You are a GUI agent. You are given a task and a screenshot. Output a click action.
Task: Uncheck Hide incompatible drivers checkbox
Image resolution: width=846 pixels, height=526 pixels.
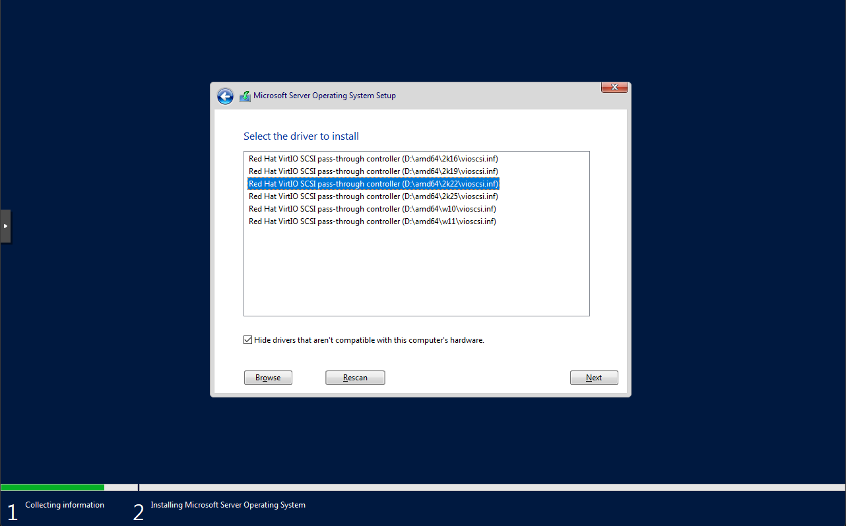(248, 340)
